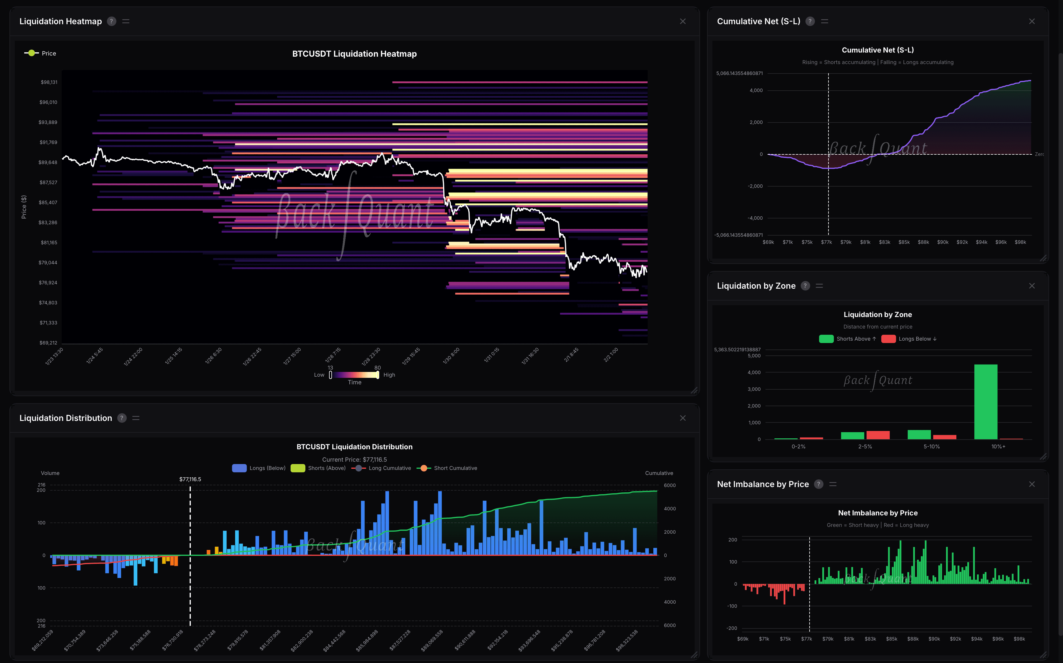Viewport: 1063px width, 663px height.
Task: Click the menu icon on Liquidation Distribution header
Action: (x=136, y=418)
